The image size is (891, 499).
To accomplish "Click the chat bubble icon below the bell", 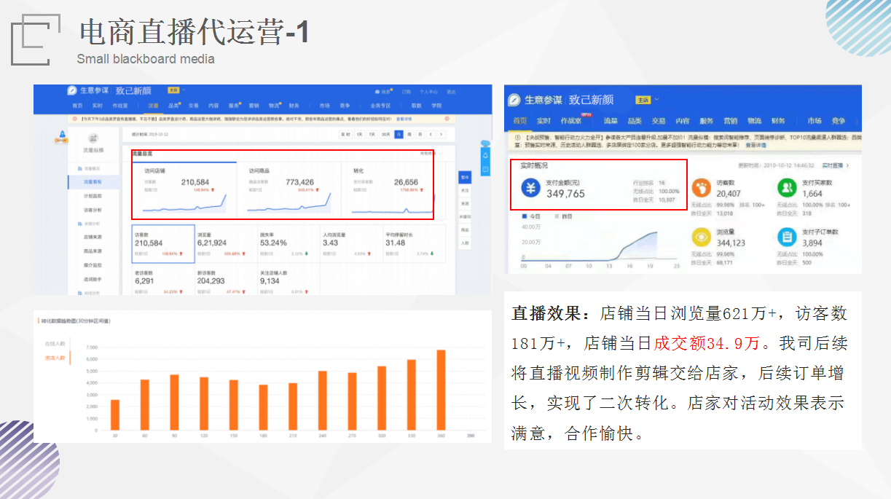I will click(486, 170).
